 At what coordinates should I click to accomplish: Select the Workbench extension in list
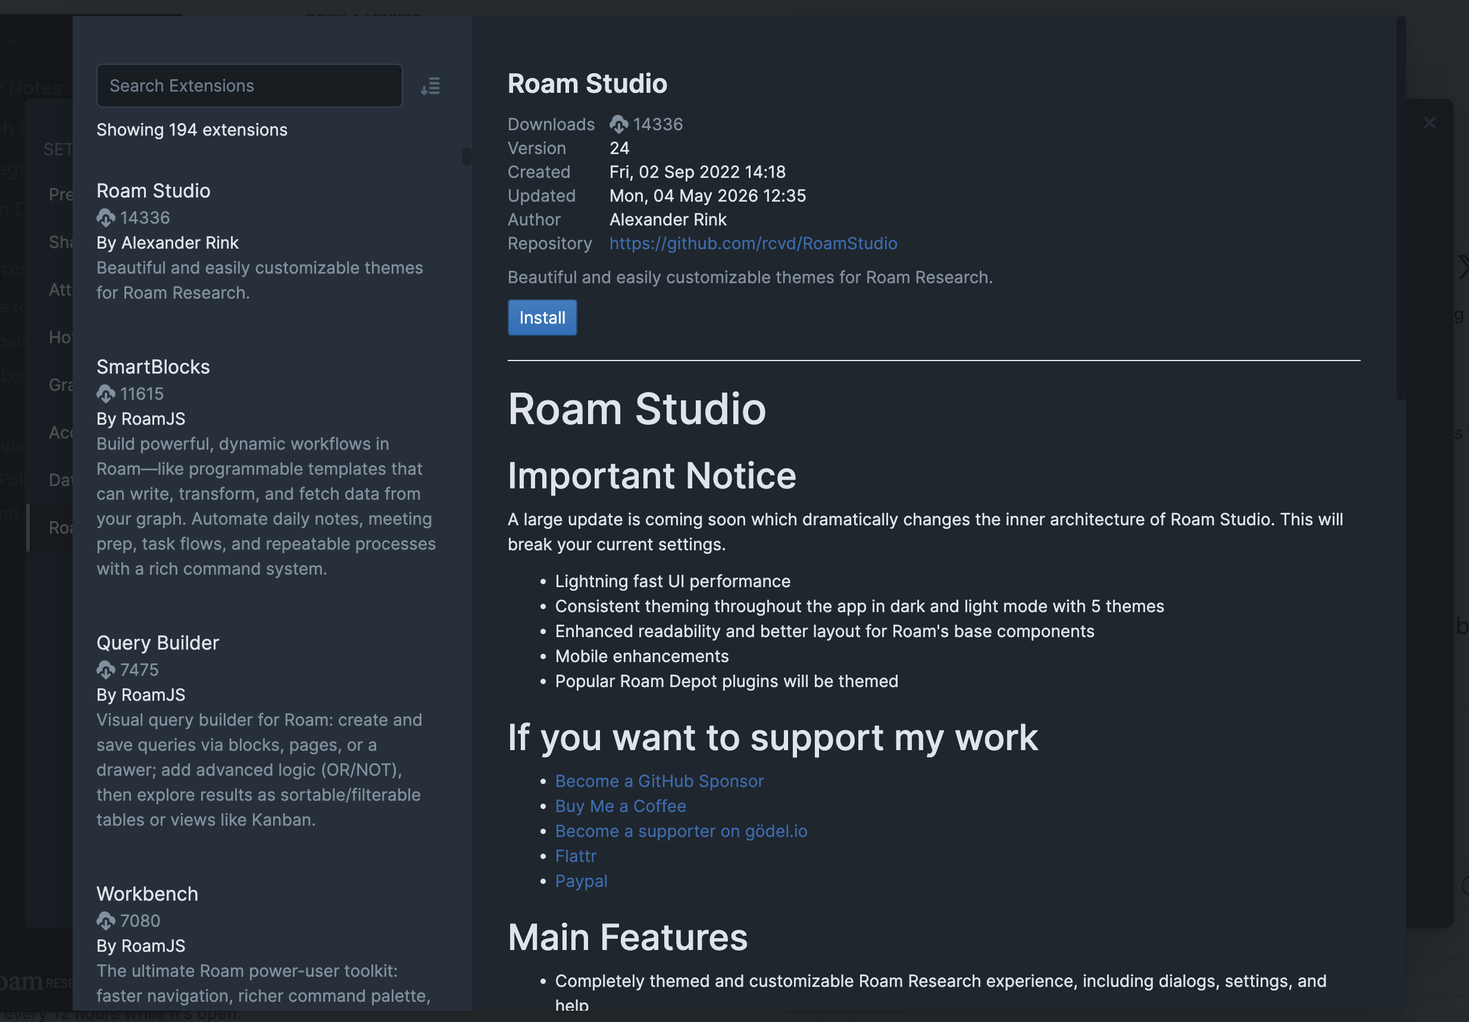pyautogui.click(x=147, y=894)
